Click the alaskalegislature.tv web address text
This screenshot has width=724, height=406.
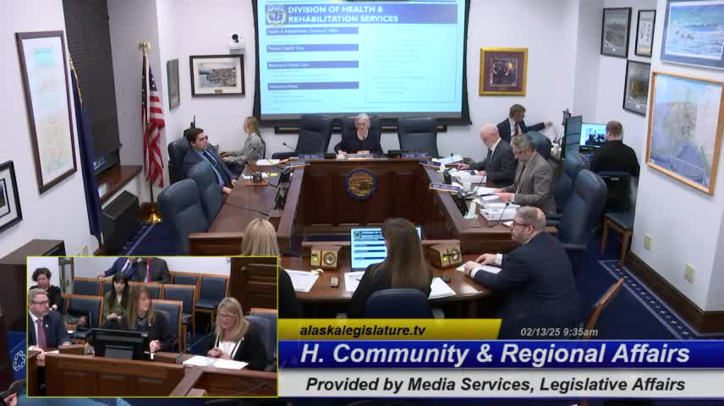coord(363,331)
